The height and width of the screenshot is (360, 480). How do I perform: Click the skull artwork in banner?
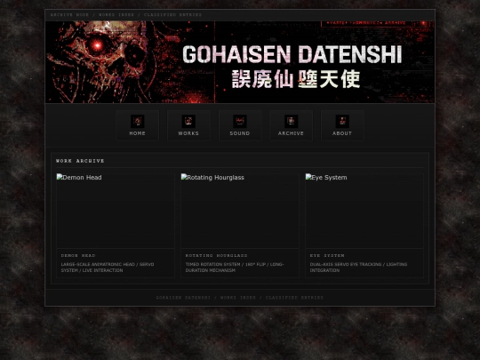102,62
